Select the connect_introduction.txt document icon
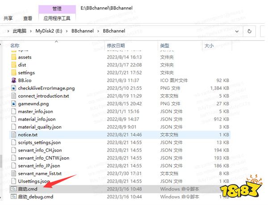This screenshot has height=205, width=268. pos(13,96)
